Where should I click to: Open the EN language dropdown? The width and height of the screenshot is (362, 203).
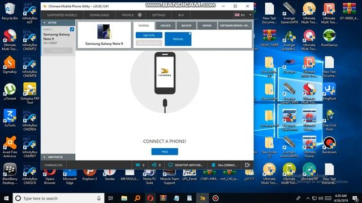coord(243,15)
